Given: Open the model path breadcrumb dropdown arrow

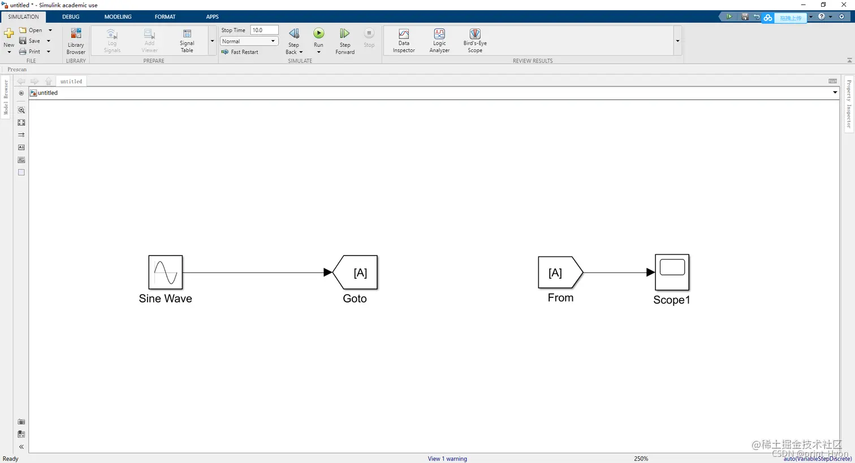Looking at the screenshot, I should point(835,93).
